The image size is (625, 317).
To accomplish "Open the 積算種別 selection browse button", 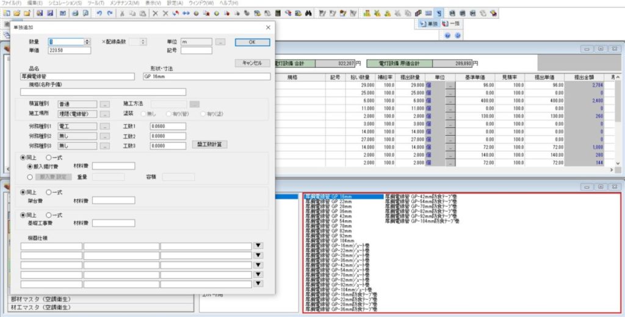I will [x=104, y=104].
